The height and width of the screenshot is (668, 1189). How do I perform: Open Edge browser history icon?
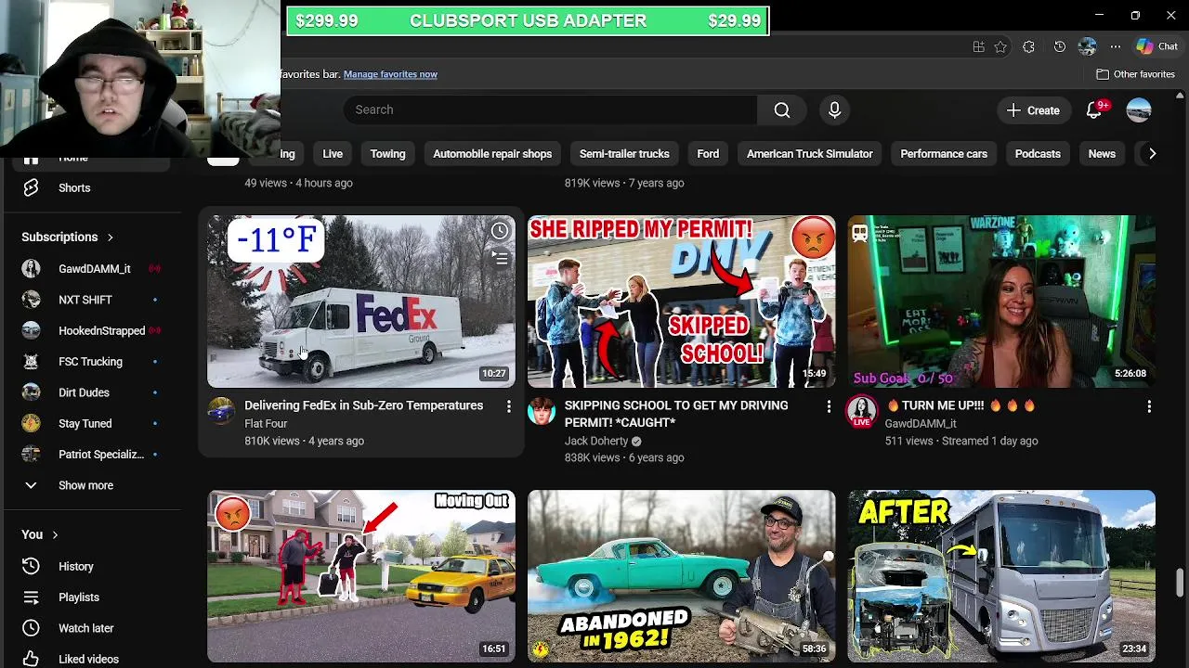pyautogui.click(x=1059, y=46)
